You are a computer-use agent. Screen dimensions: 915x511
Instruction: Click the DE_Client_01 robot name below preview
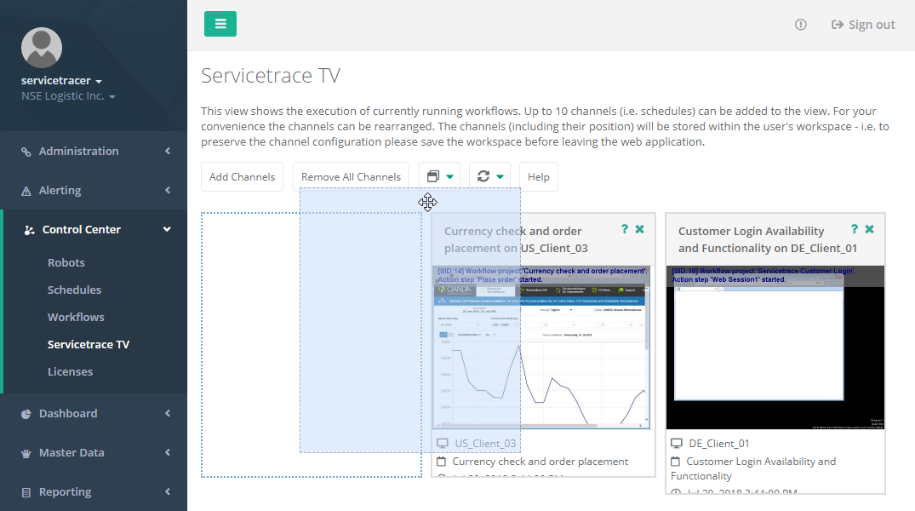coord(719,444)
